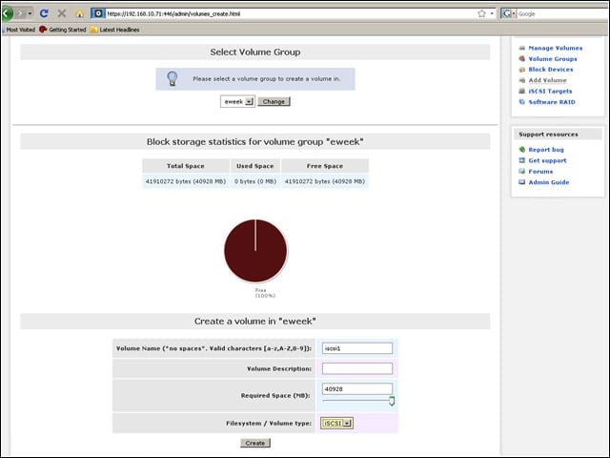Bookmark this page with the star icon
Screen dimensions: 610x458
pyautogui.click(x=481, y=13)
